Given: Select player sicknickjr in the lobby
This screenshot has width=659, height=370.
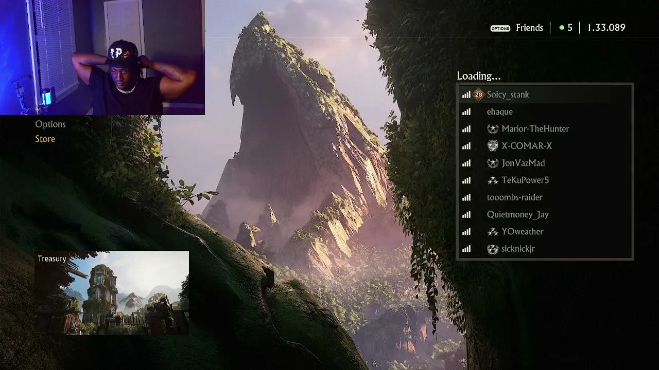Looking at the screenshot, I should click(545, 249).
